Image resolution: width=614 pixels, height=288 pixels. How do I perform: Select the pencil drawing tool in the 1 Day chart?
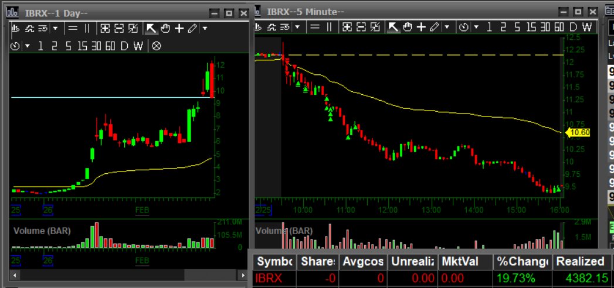coord(192,28)
